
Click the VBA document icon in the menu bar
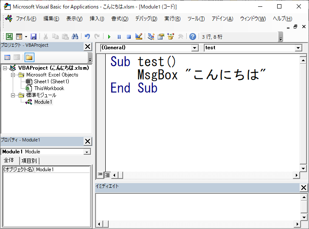9,18
